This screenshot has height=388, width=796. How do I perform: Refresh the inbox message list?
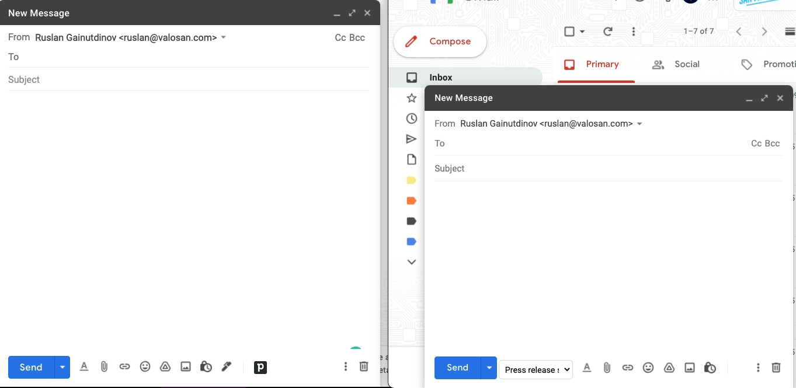click(x=607, y=31)
